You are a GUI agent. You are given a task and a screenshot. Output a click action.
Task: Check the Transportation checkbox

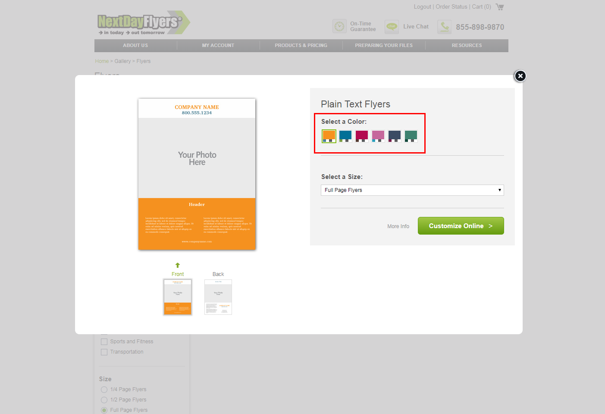[104, 352]
